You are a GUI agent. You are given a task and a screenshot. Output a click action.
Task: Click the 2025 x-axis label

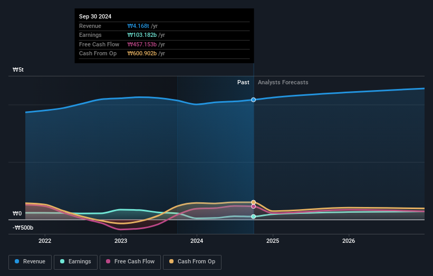(x=273, y=241)
